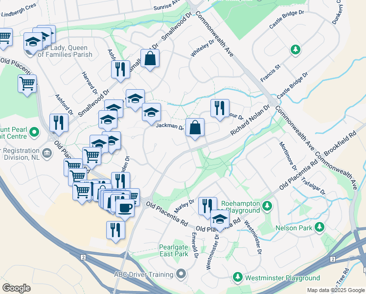The height and width of the screenshot is (294, 366).
Task: Select the park pin near Francis St
Action: pyautogui.click(x=295, y=50)
